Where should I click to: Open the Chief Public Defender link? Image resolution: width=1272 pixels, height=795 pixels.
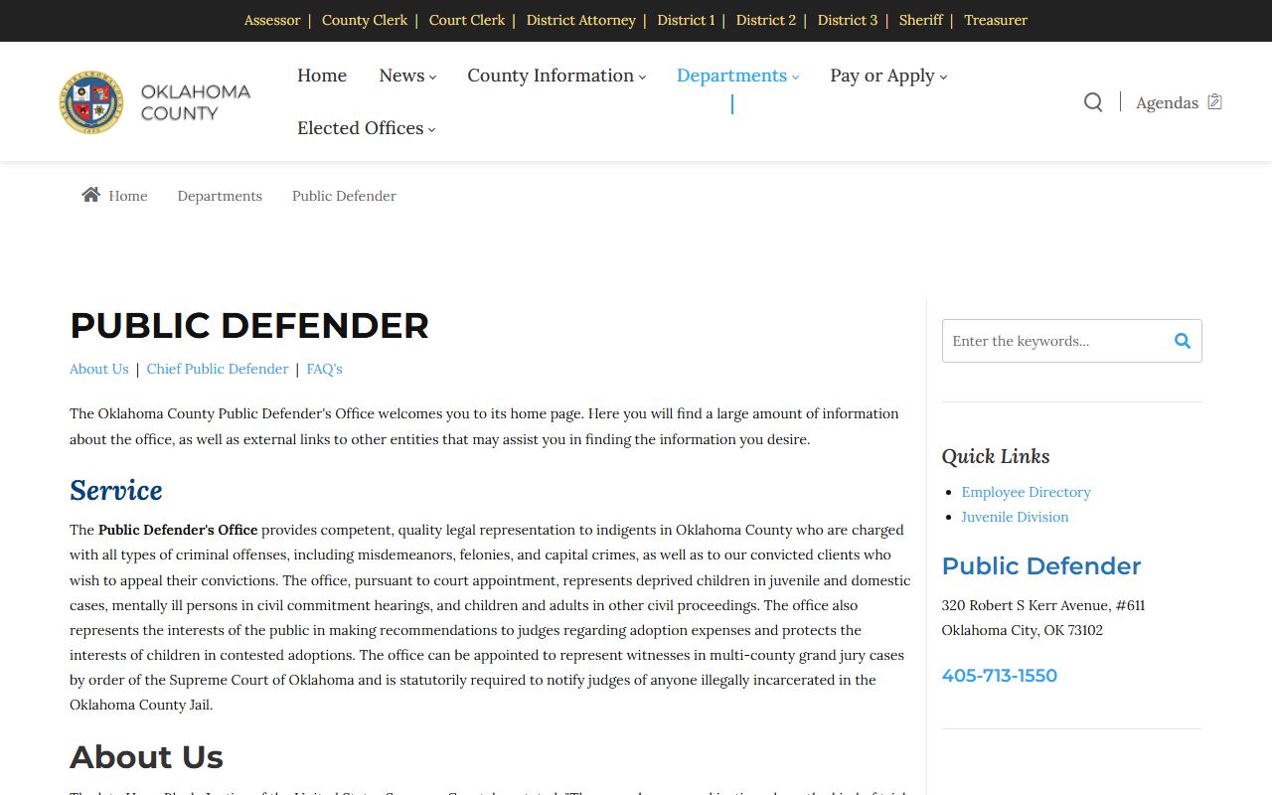(x=218, y=369)
